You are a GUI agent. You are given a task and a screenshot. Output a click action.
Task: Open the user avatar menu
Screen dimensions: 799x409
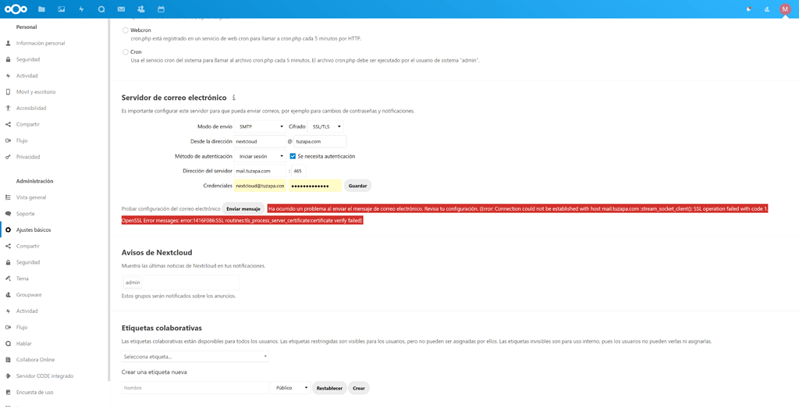[x=785, y=9]
